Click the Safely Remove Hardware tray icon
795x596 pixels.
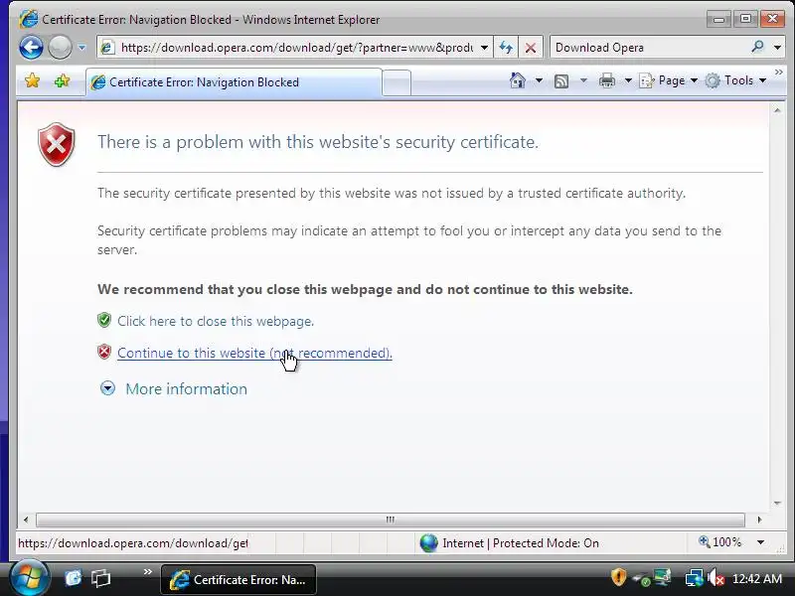pos(641,578)
